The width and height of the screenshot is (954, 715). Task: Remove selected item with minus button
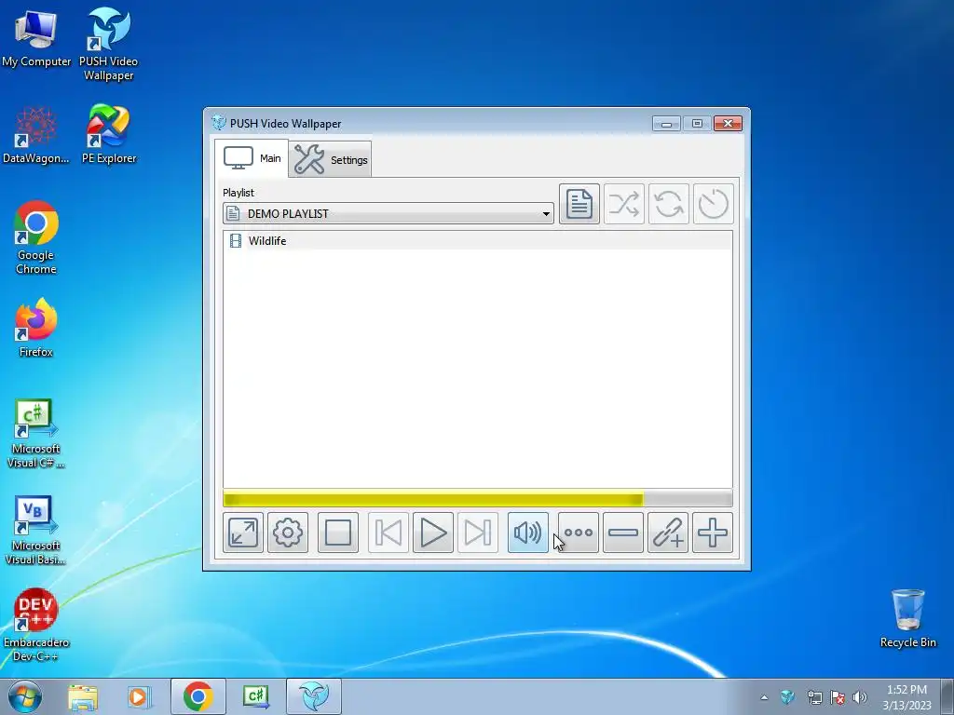coord(623,533)
